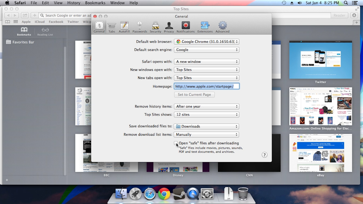
Task: Open Spotlight search in the menu bar
Action: 346,3
